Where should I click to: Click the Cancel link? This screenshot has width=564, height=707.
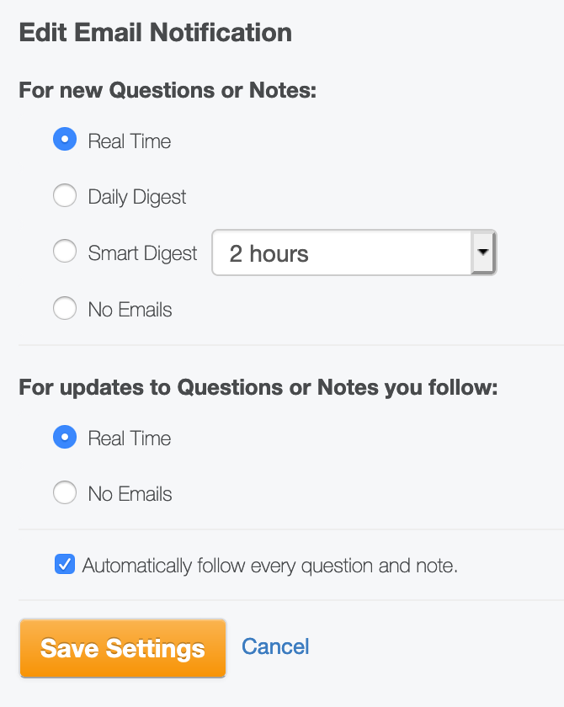(x=275, y=646)
